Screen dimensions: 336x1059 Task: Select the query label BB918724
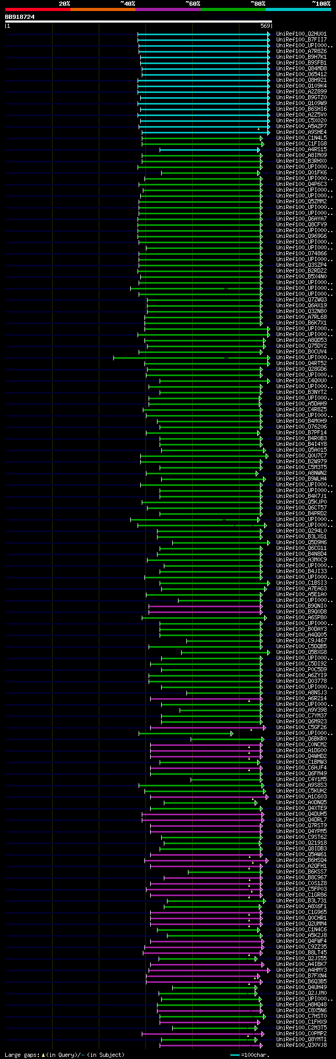[20, 17]
